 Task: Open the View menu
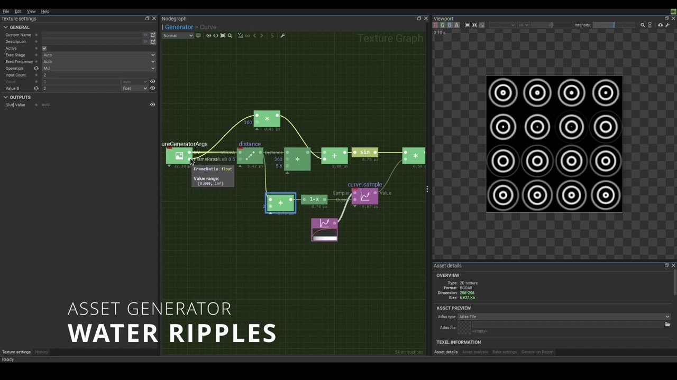pyautogui.click(x=31, y=11)
